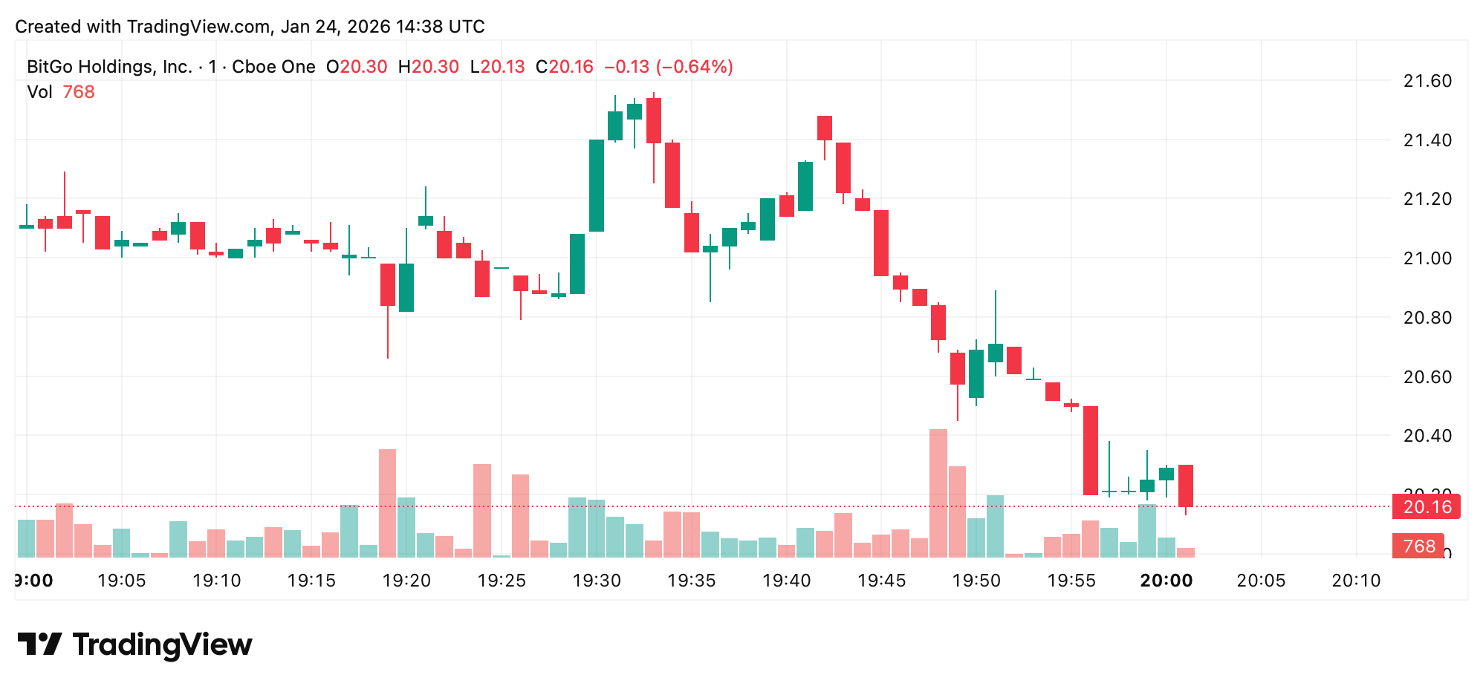Click the −0.13 (−0.64%) change value

[x=668, y=67]
